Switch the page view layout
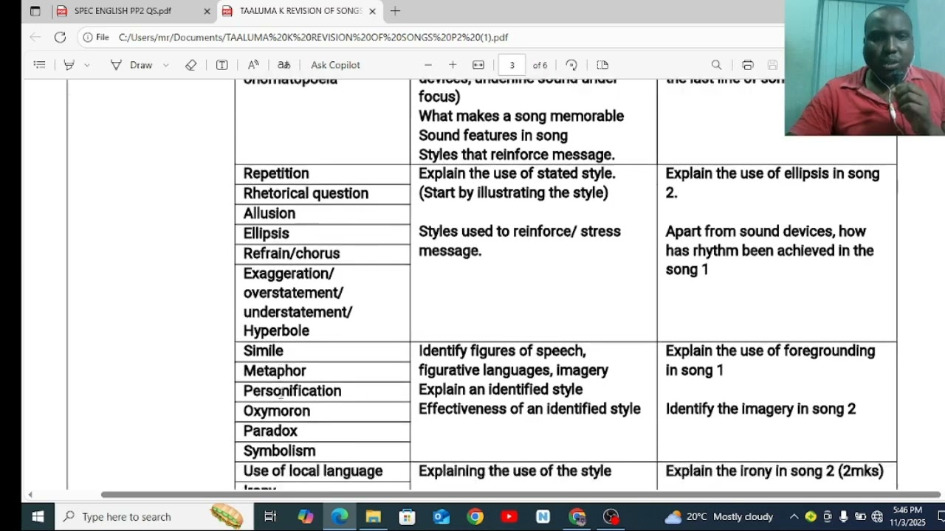This screenshot has height=531, width=945. [602, 65]
